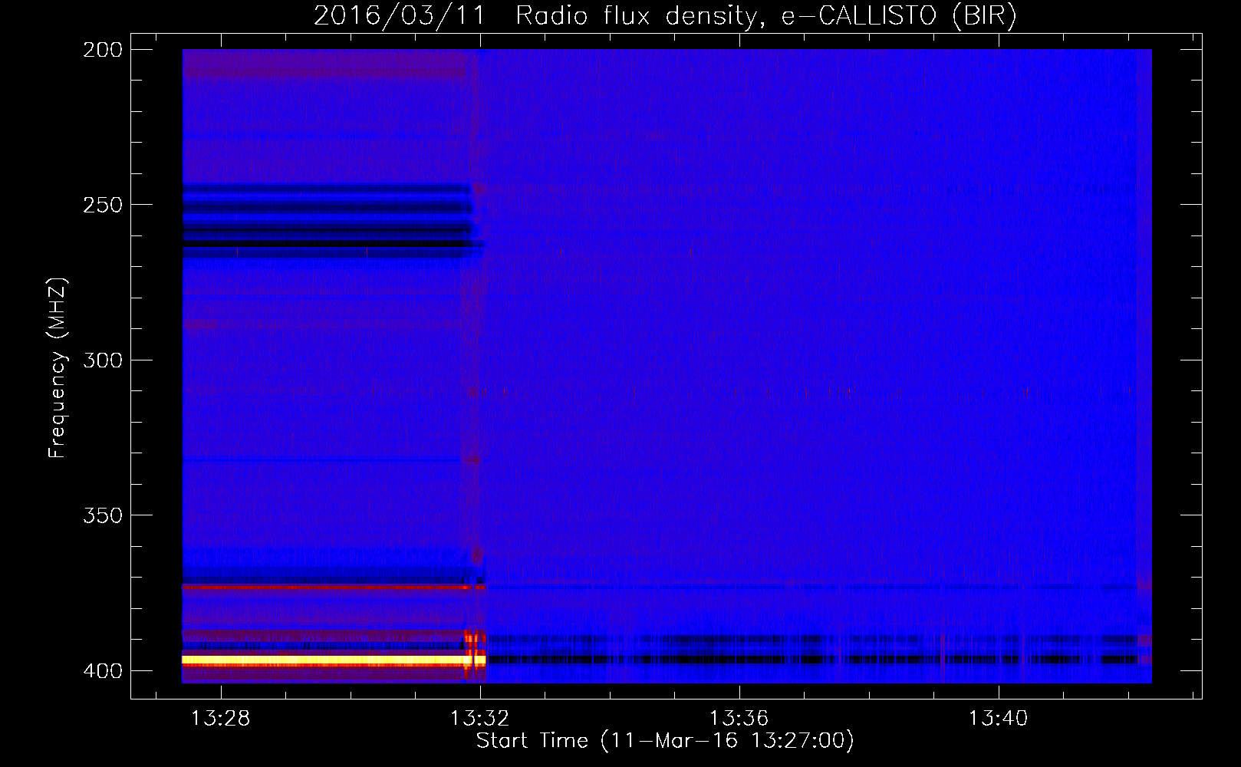Select the 250 frequency tick label
1241x767 pixels.
(103, 205)
